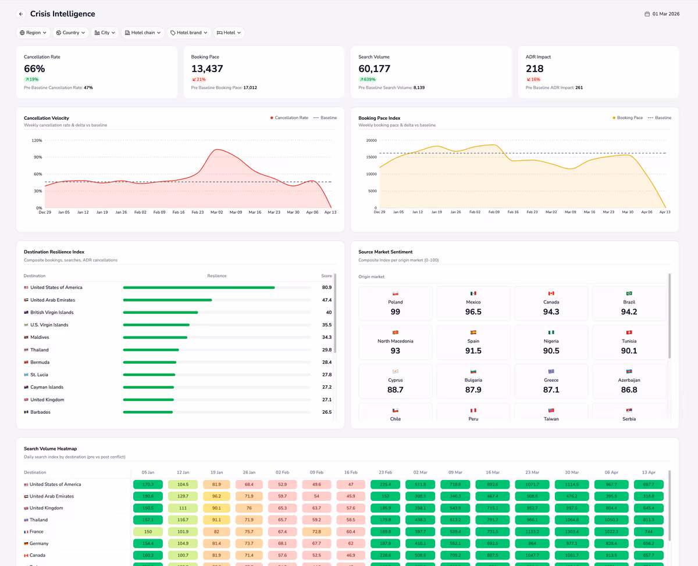Viewport: 698px width, 566px height.
Task: Click the Barbados flag in Resilience Index
Action: click(x=26, y=413)
